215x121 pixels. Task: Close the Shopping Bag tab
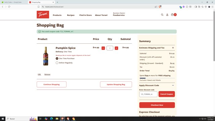(53, 2)
